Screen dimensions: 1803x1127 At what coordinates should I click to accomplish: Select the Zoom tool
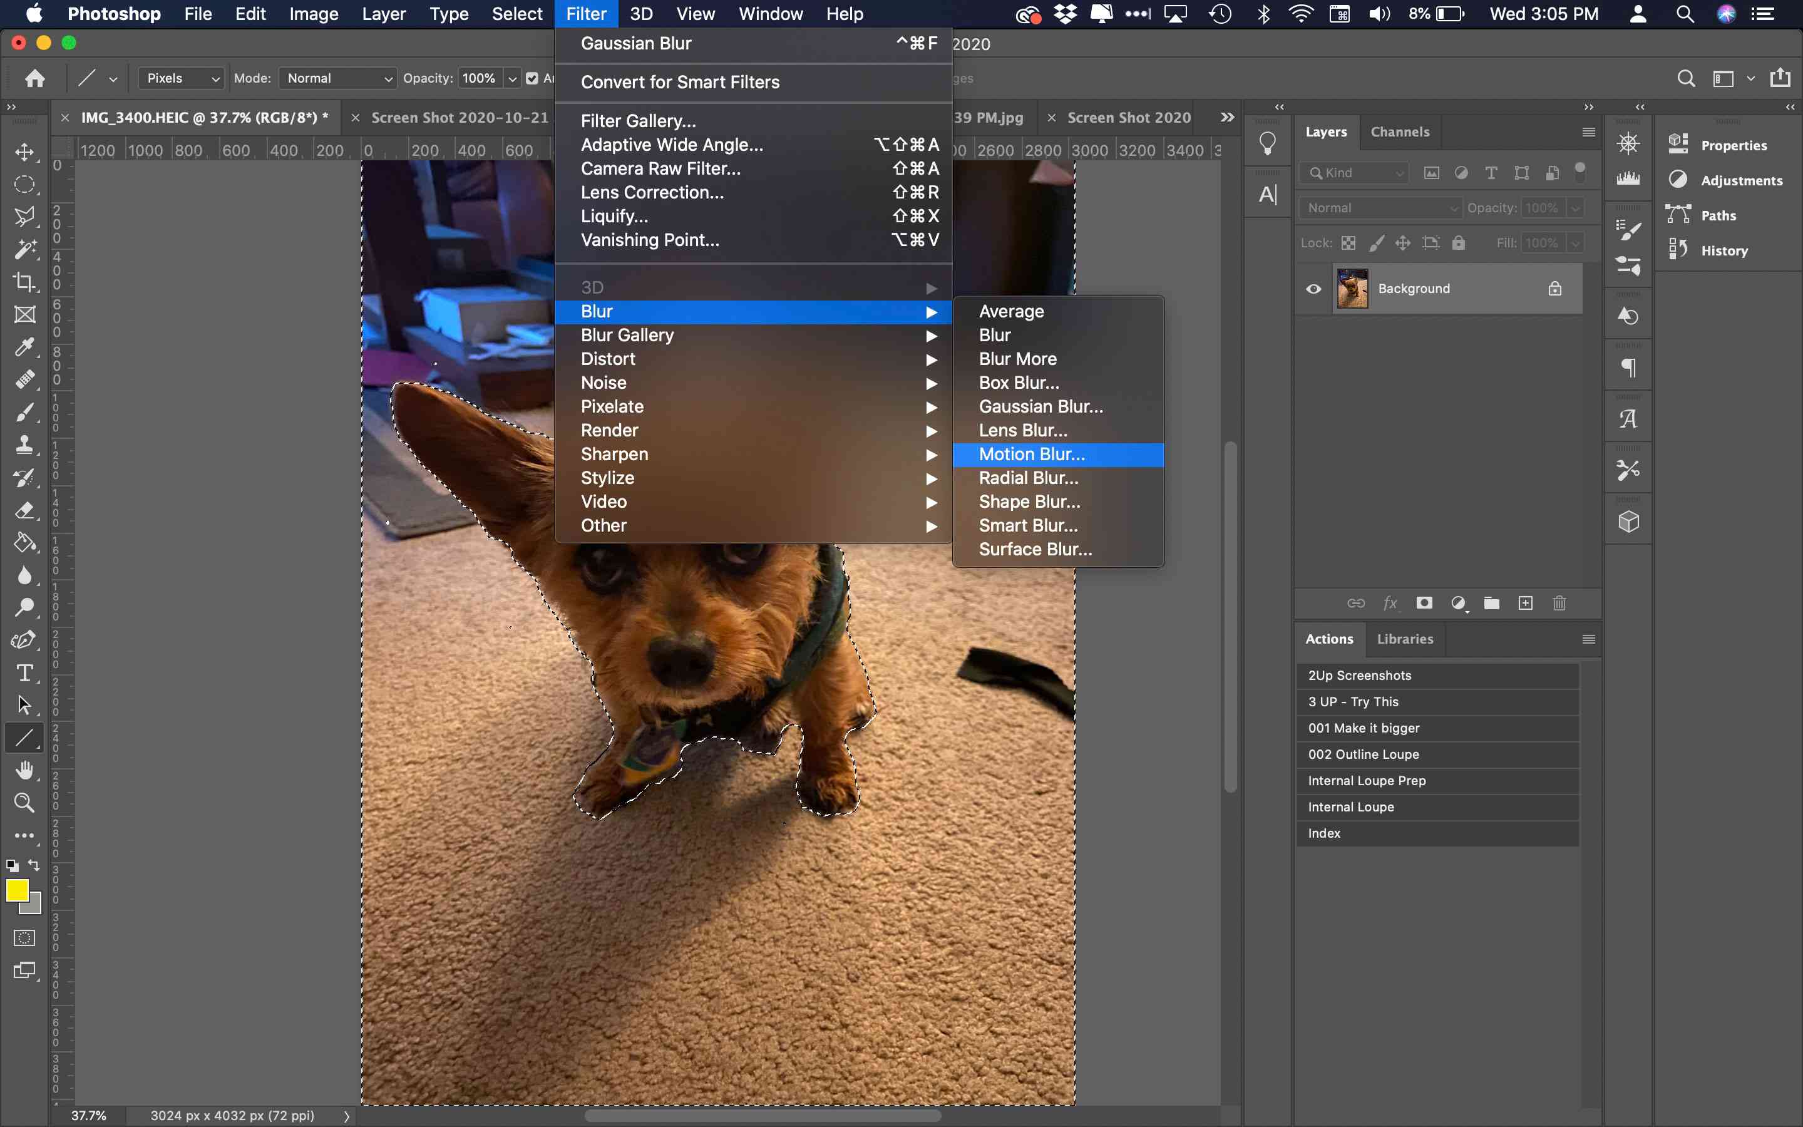24,801
